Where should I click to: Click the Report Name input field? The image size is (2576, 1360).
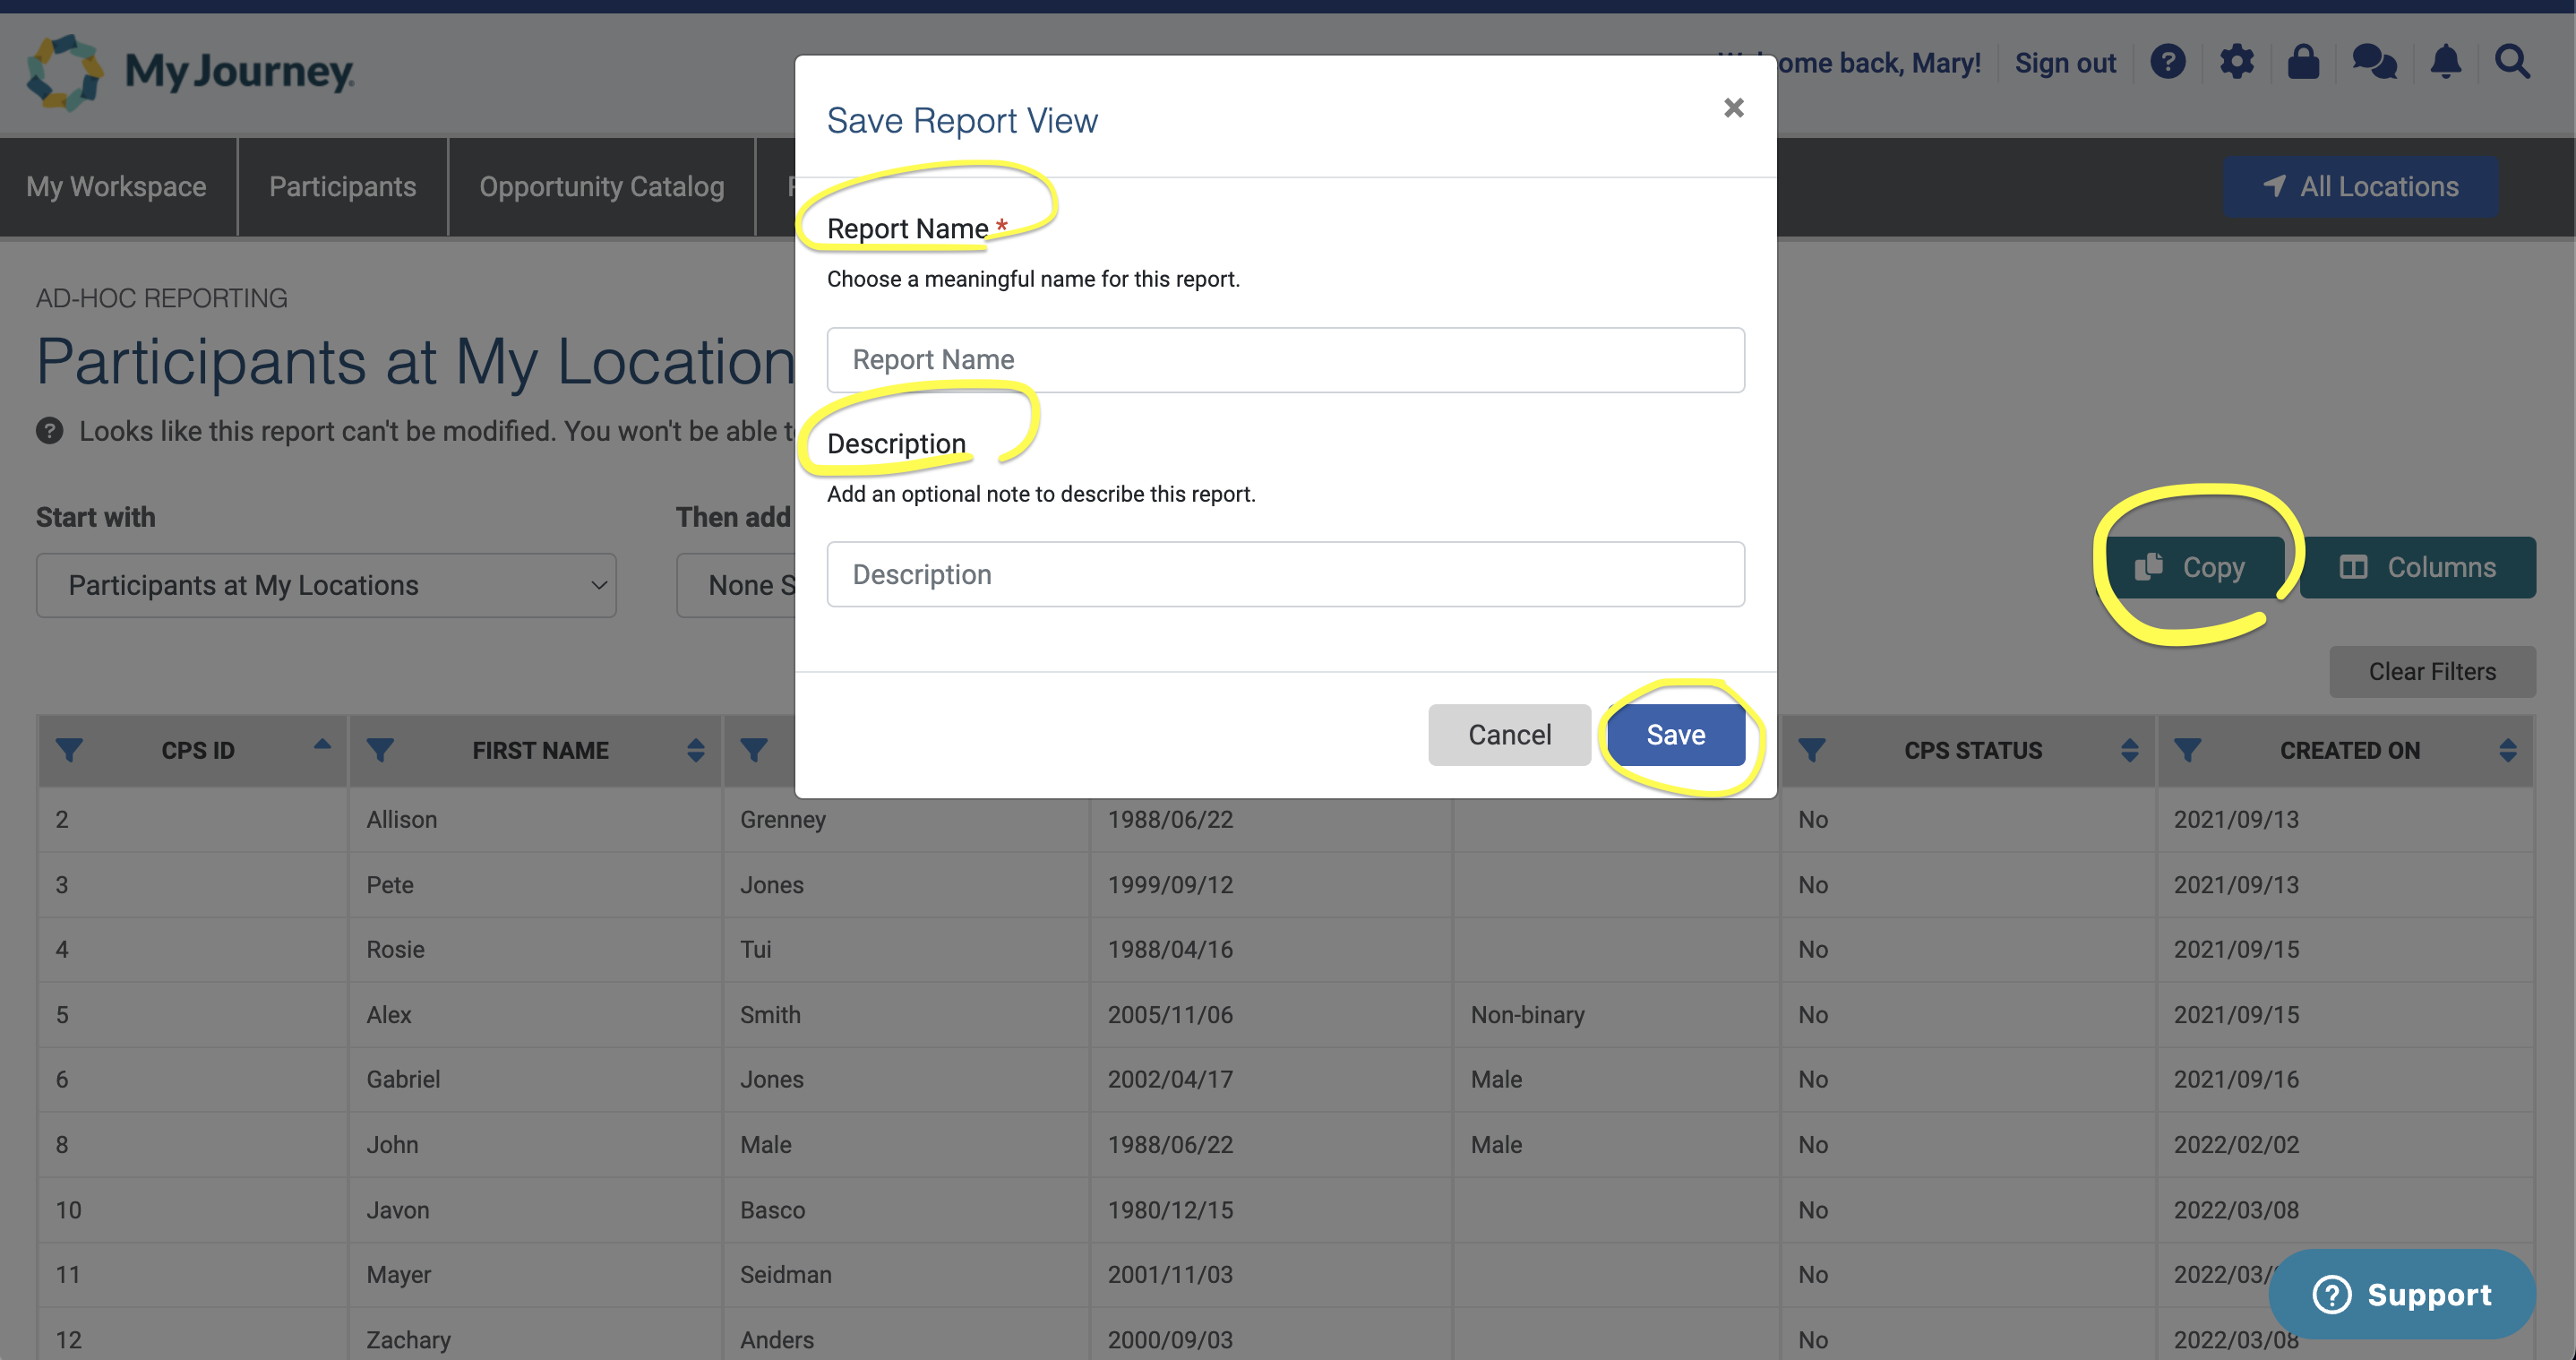click(1285, 360)
